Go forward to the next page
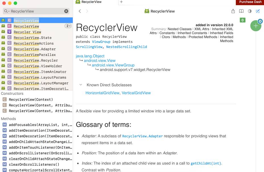Screen dimensions: 264x172 coord(87,11)
